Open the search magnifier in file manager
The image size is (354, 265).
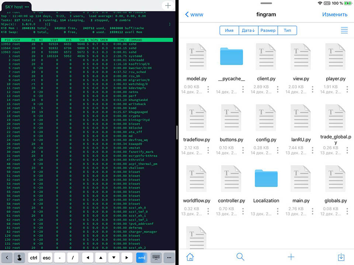240,257
